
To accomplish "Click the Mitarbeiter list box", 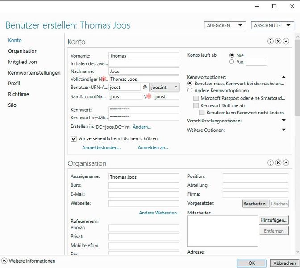I will 223,231.
